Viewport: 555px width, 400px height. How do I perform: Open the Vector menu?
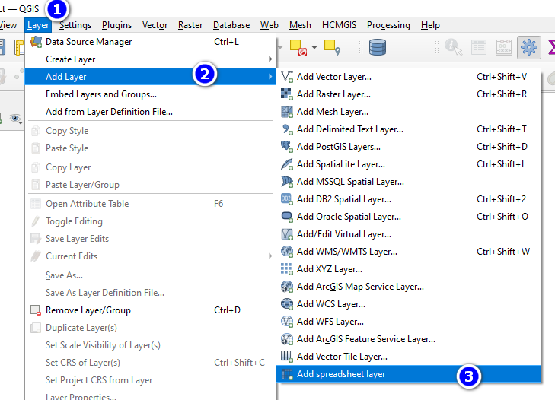(155, 25)
